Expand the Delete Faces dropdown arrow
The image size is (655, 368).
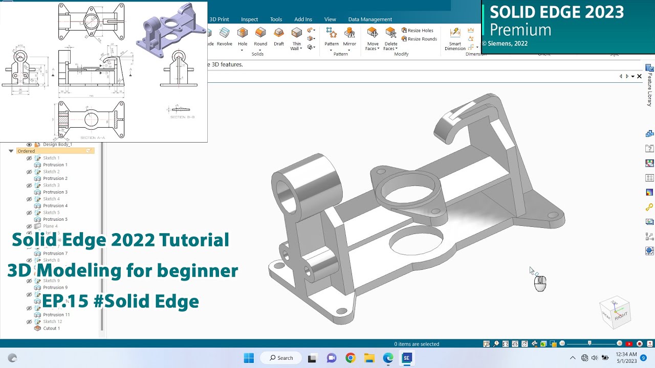(397, 49)
